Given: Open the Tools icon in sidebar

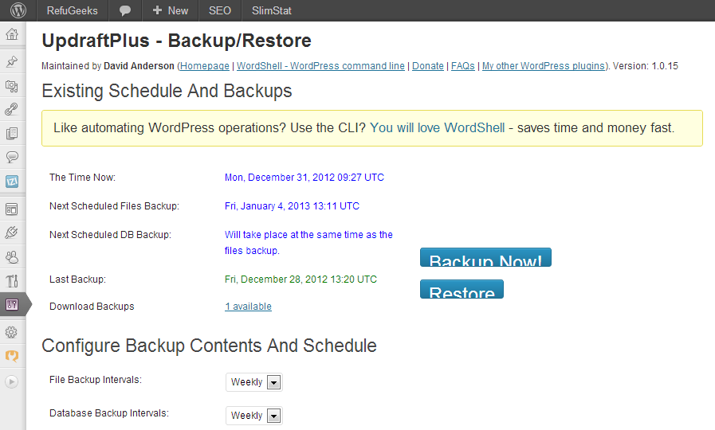Looking at the screenshot, I should coord(12,280).
